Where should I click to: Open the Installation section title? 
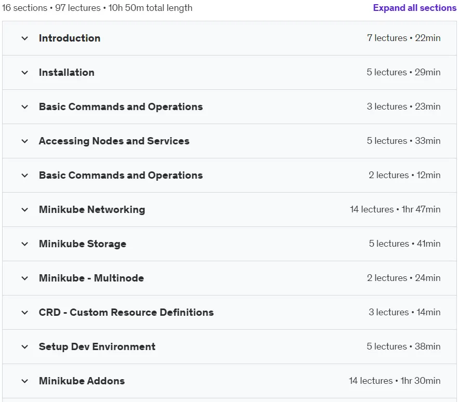coord(67,72)
